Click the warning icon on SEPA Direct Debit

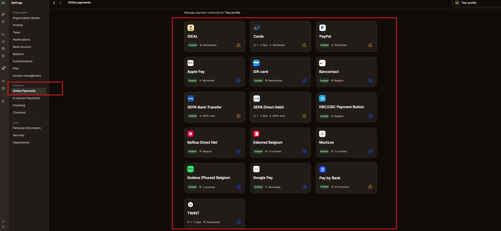coord(304,116)
